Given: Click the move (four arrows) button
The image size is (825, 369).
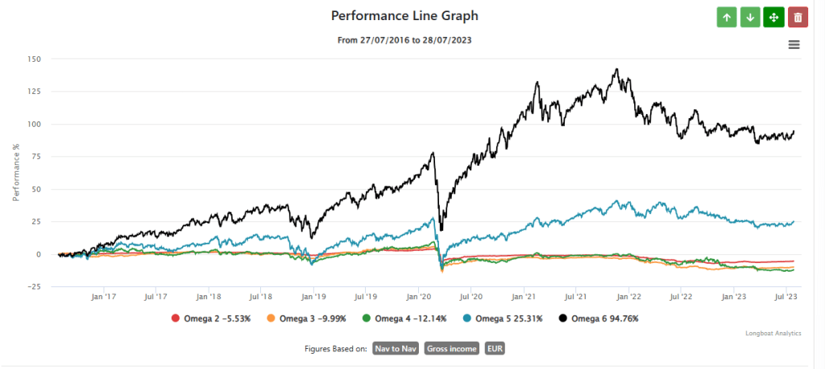Looking at the screenshot, I should (x=773, y=17).
